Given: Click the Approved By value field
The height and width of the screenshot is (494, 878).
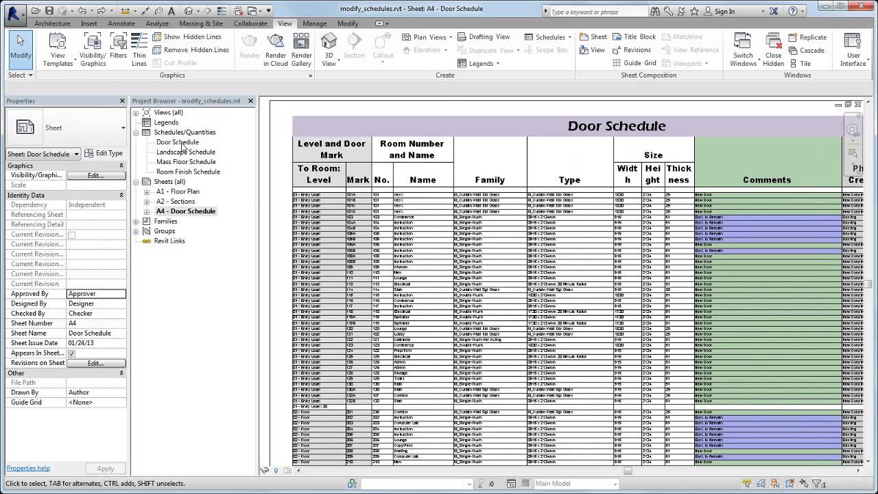Looking at the screenshot, I should tap(96, 294).
